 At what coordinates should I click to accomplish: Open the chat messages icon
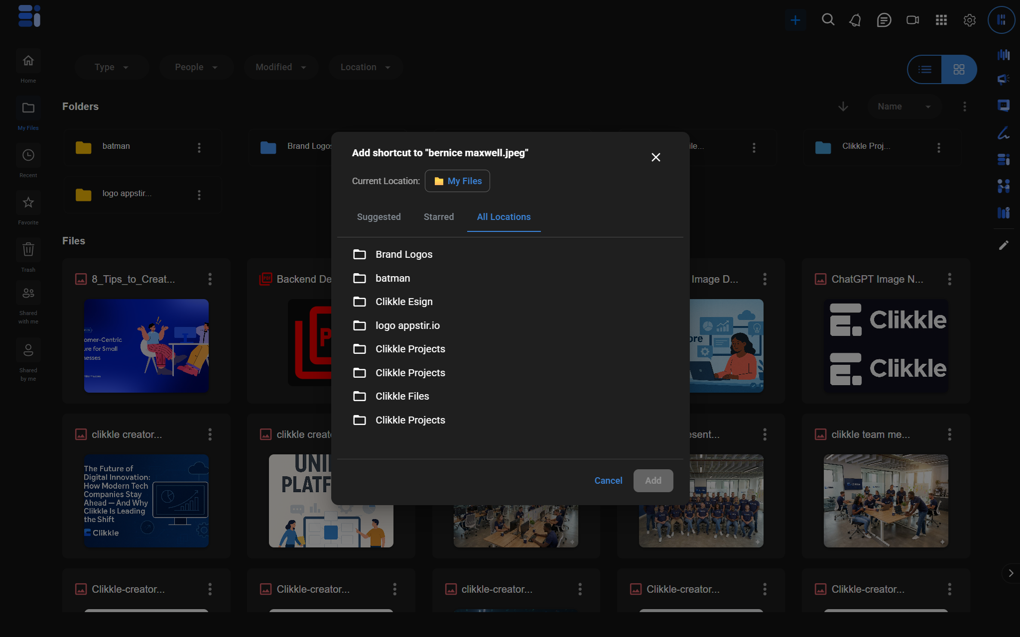884,20
